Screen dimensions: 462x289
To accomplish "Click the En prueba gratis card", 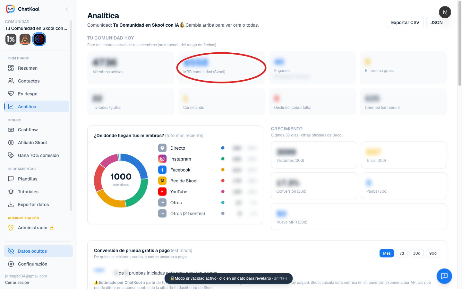I will point(403,68).
